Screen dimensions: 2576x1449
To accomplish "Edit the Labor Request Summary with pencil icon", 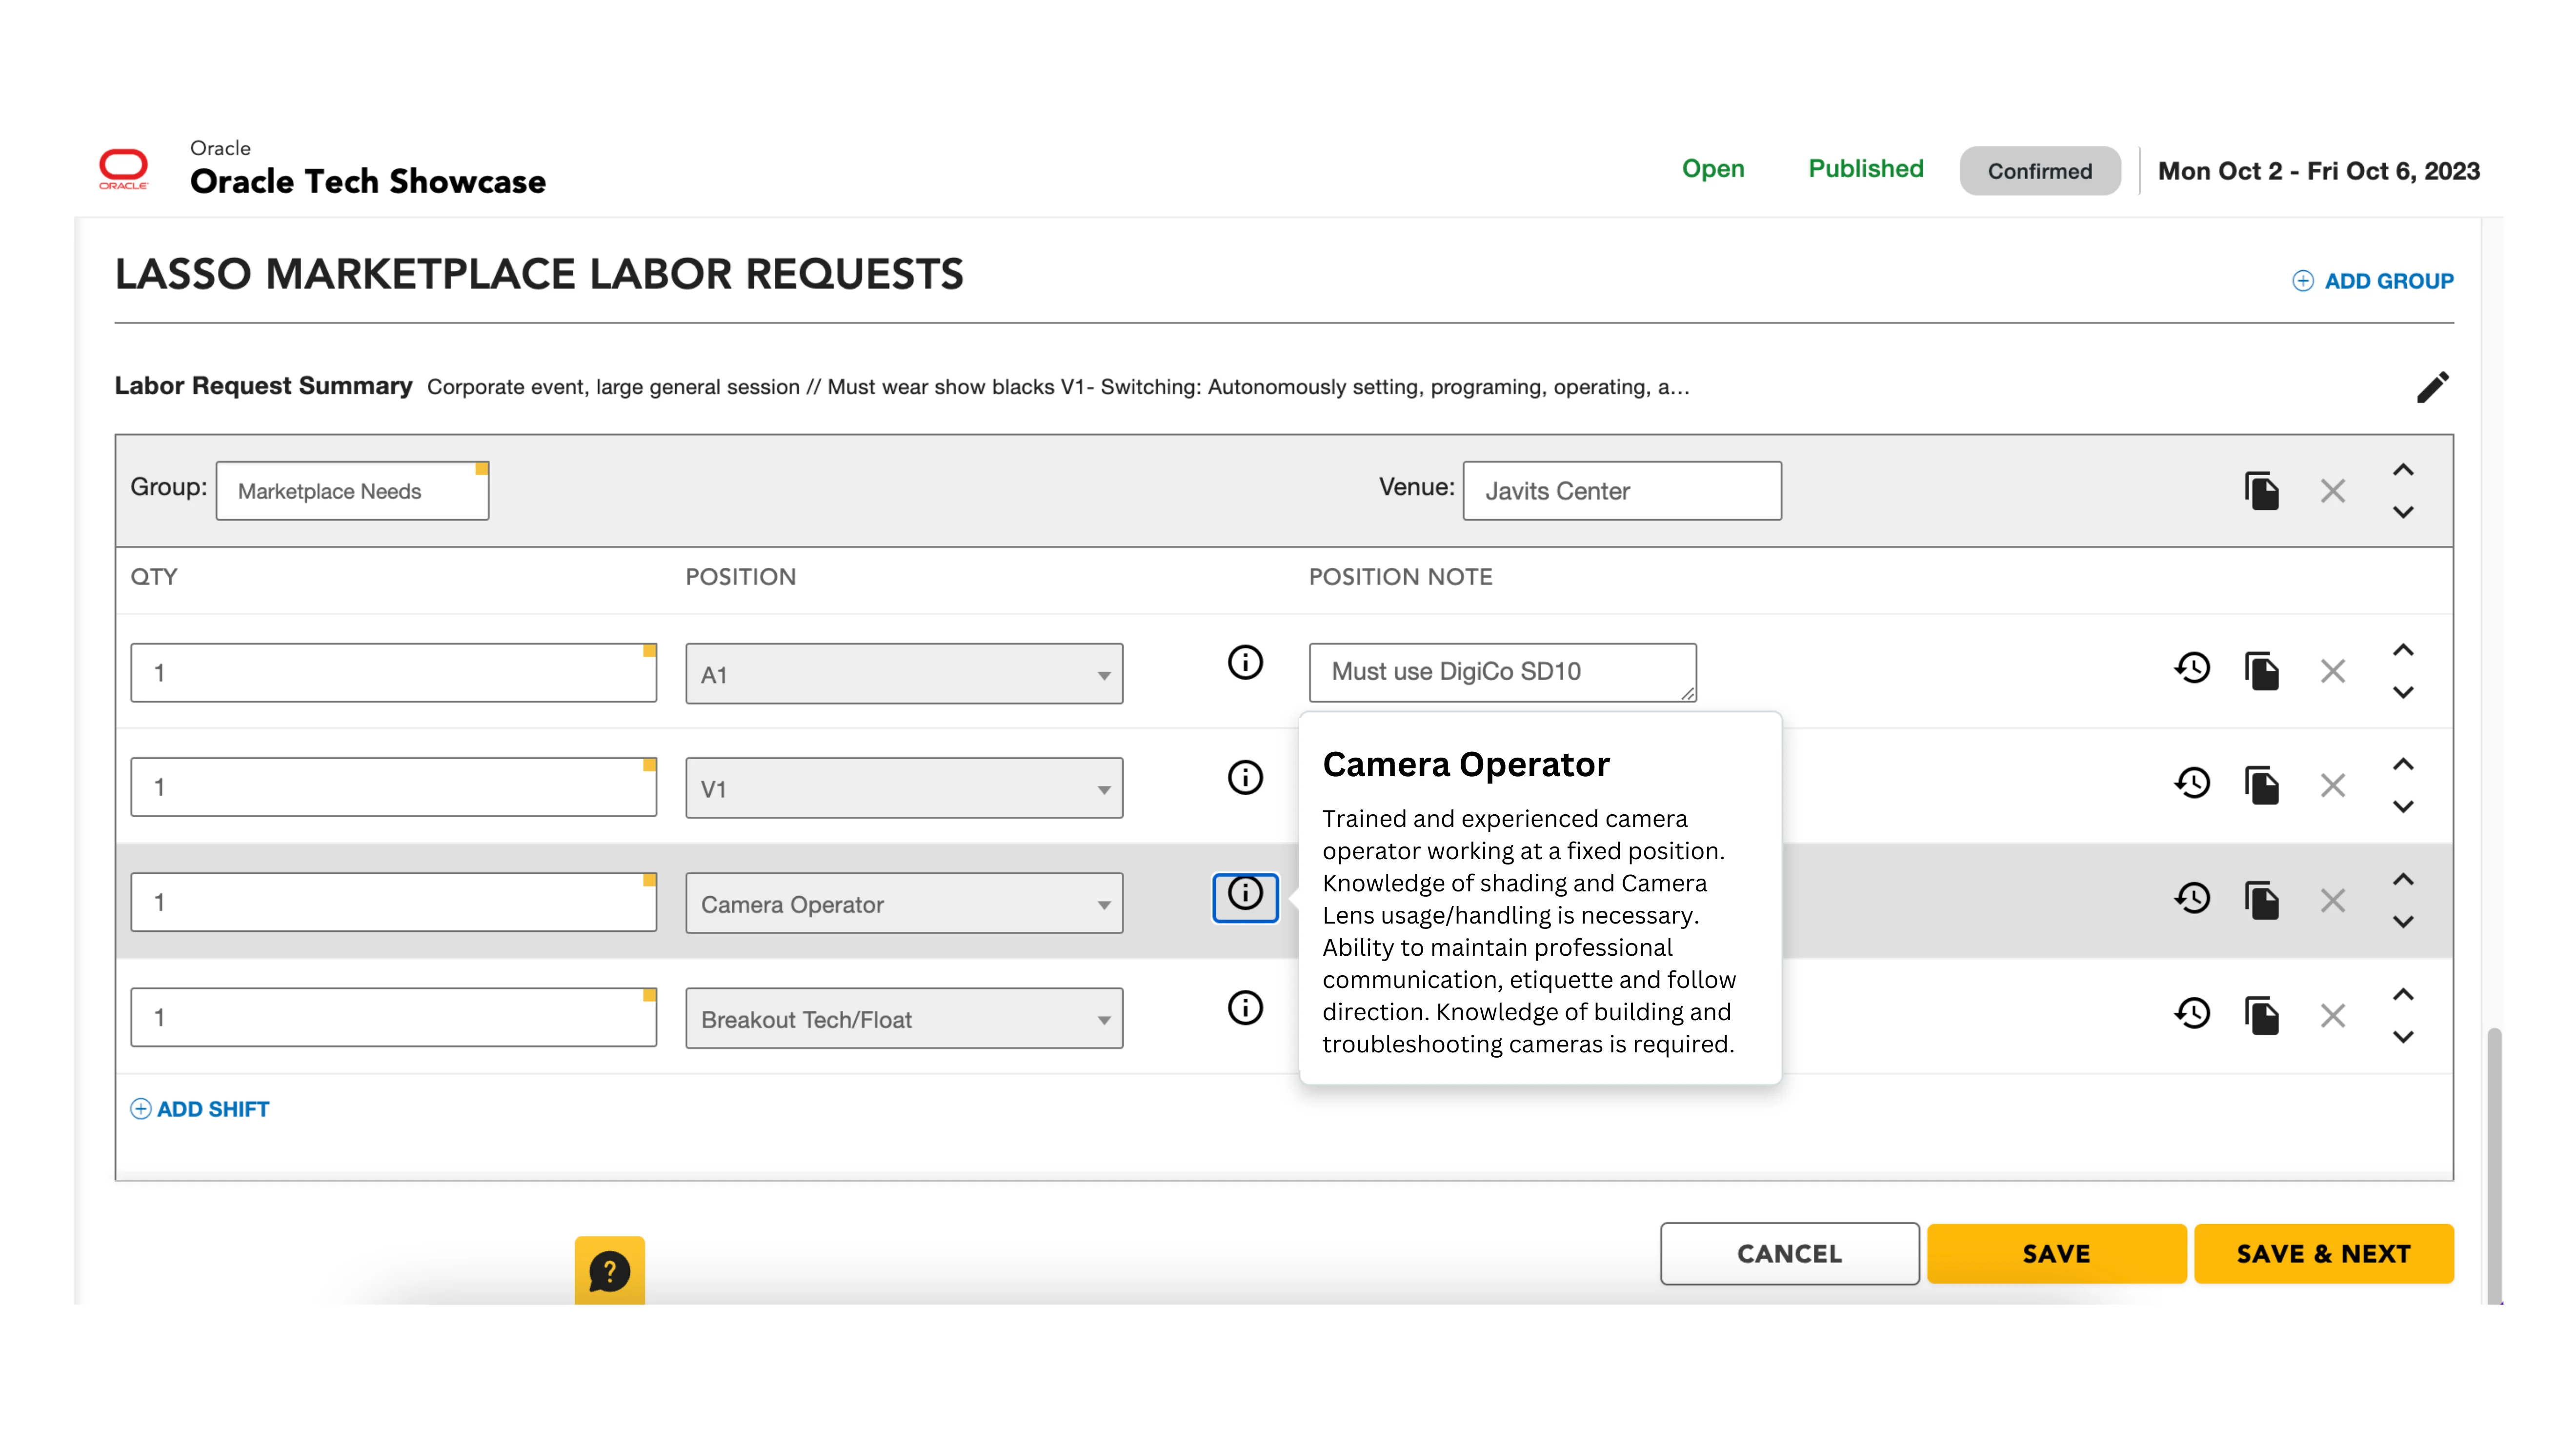I will pyautogui.click(x=2432, y=387).
